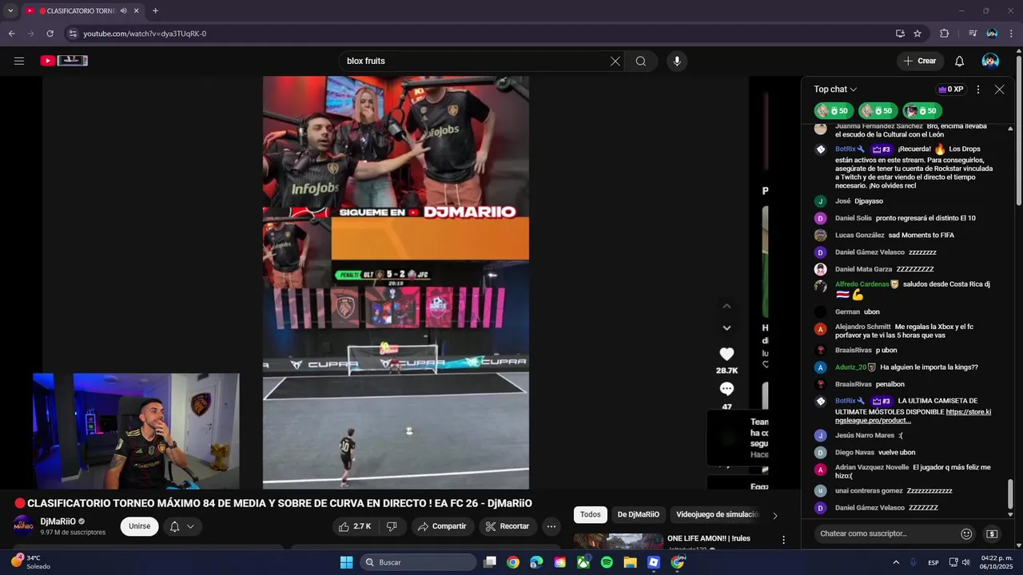Like the Short with heart icon
The width and height of the screenshot is (1023, 575).
coord(726,354)
